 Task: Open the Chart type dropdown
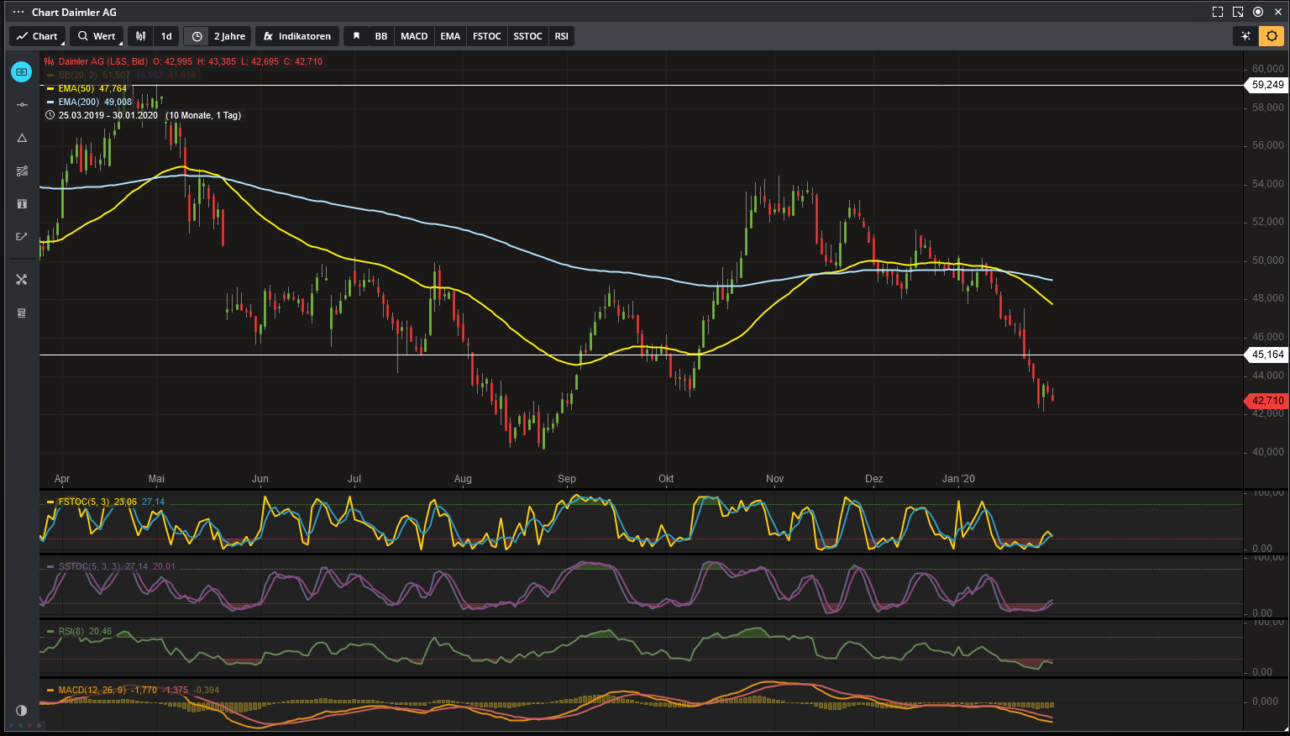[37, 36]
